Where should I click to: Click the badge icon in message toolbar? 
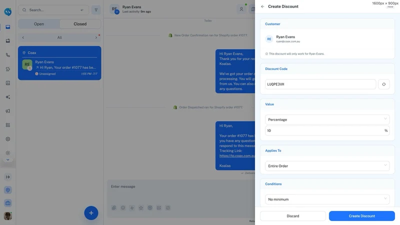click(168, 208)
